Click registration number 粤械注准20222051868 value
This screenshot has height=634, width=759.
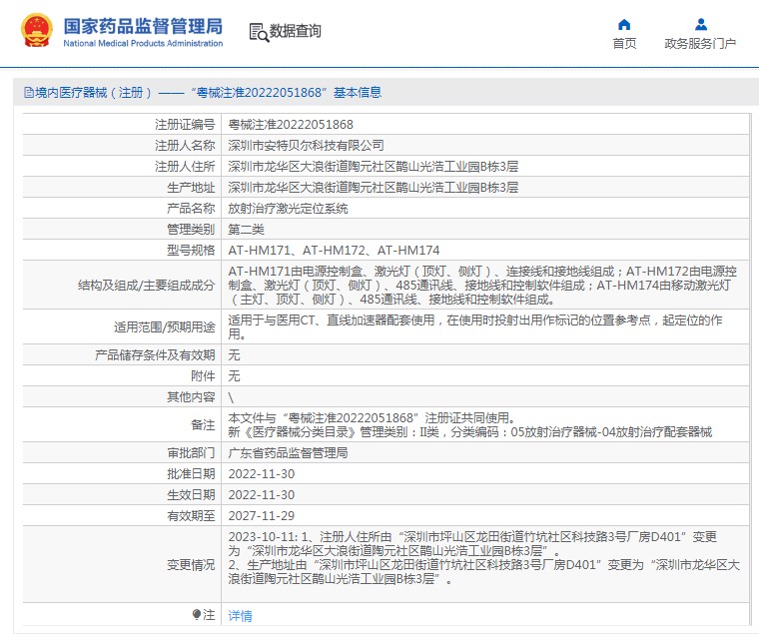(x=291, y=125)
